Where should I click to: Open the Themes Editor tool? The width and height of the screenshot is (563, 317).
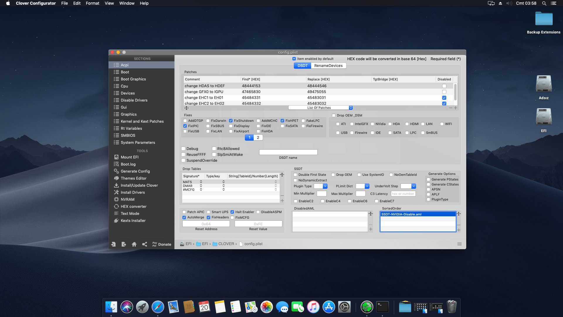[x=133, y=178]
